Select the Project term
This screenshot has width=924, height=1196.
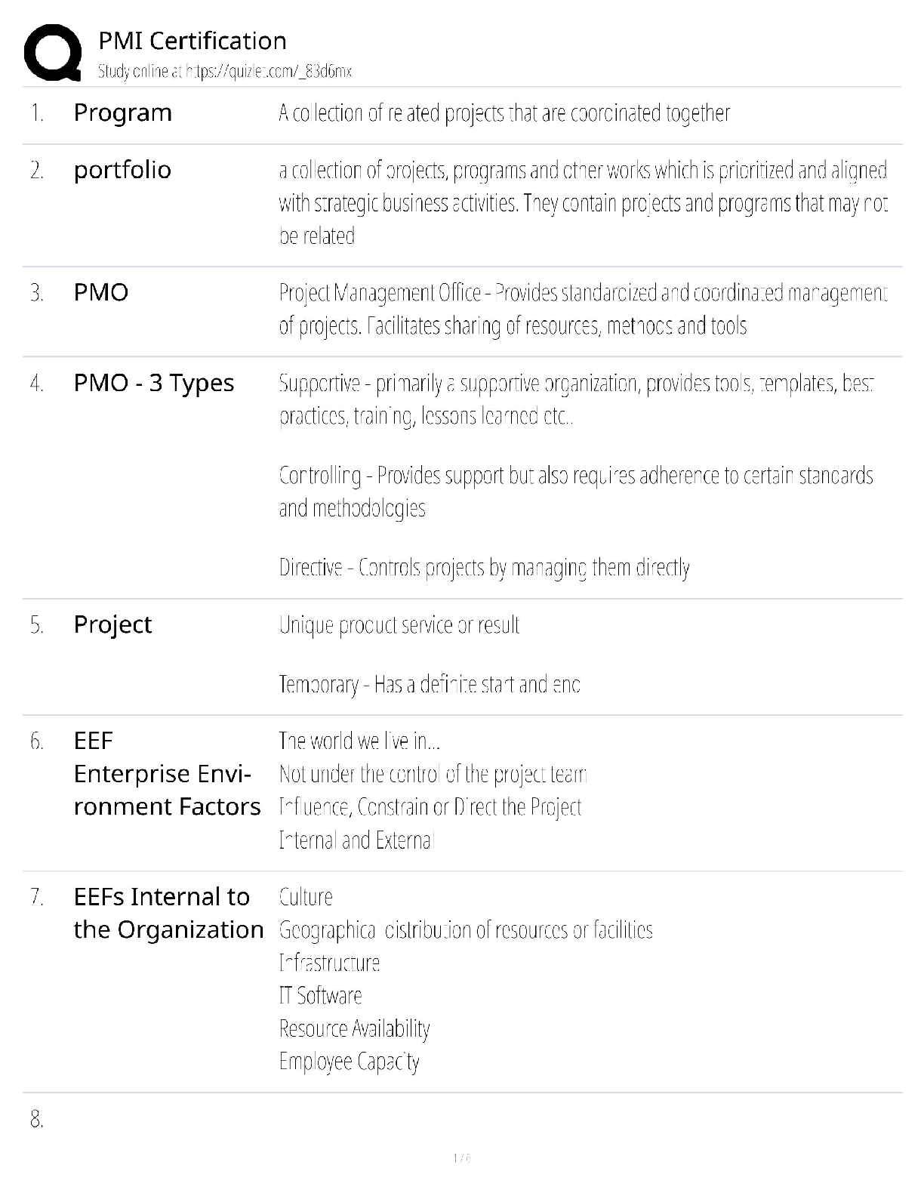(112, 624)
